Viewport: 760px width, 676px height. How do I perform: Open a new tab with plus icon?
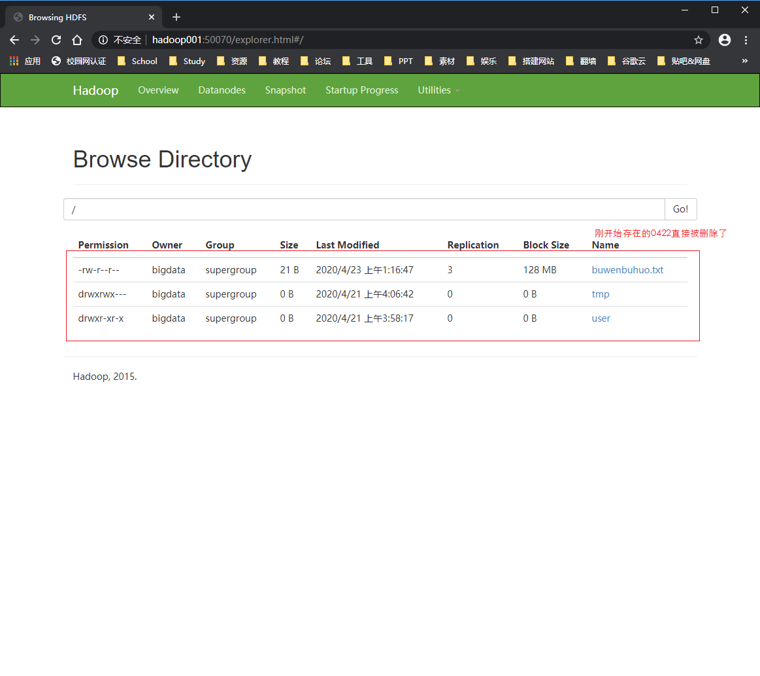coord(176,18)
